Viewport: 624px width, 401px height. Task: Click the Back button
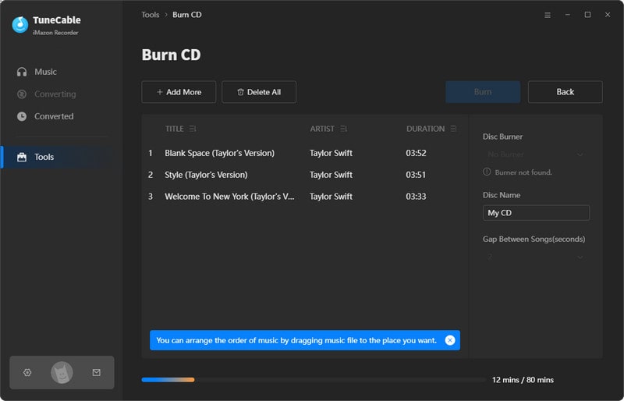click(565, 92)
